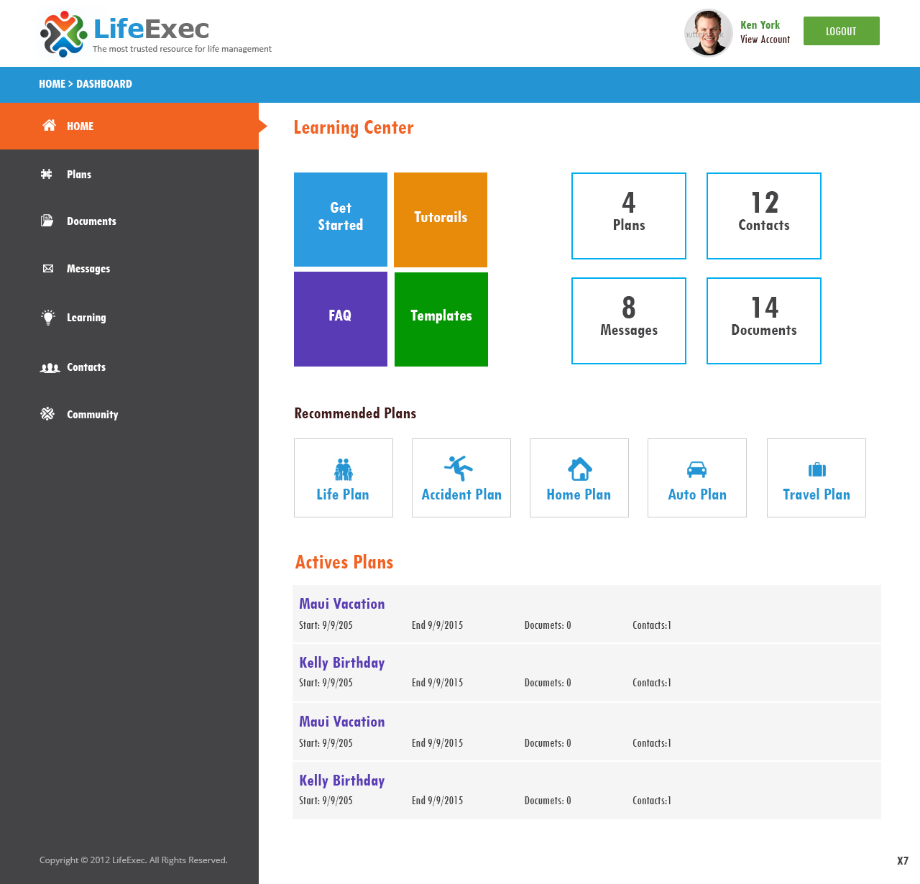Open Travel Plan via the suitcase icon

pos(816,468)
